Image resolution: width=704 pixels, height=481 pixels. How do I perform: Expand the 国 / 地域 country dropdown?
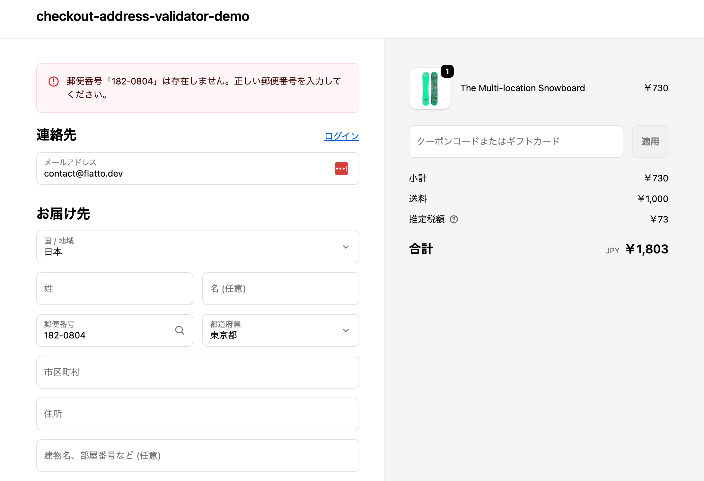198,247
